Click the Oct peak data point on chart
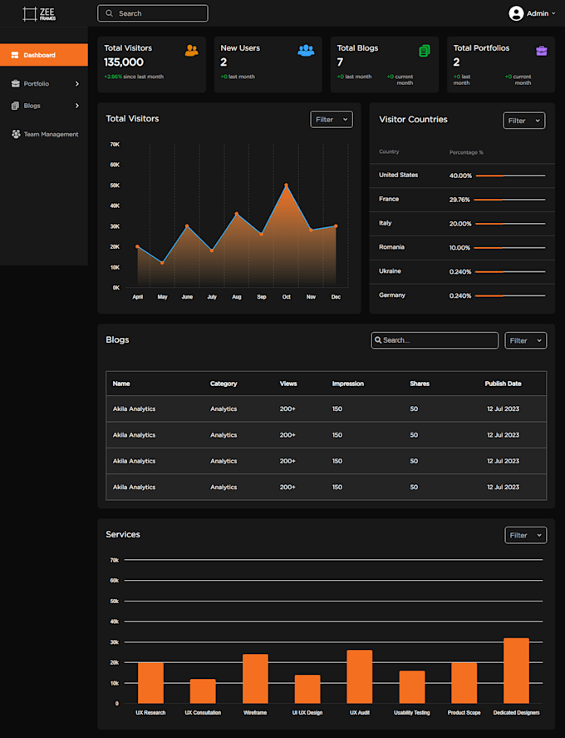Image resolution: width=565 pixels, height=738 pixels. point(287,185)
